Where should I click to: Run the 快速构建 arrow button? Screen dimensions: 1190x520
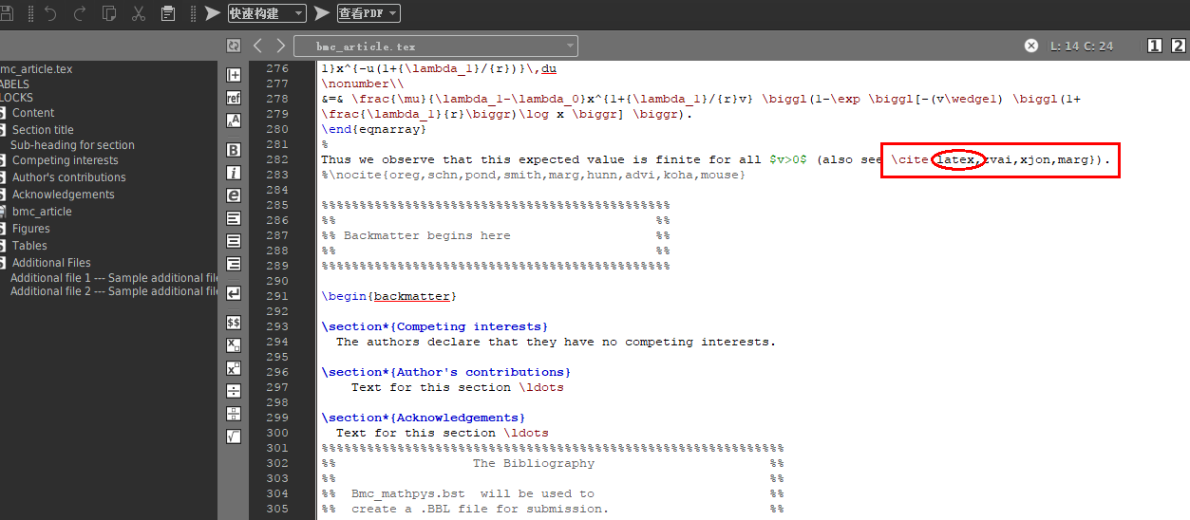(213, 13)
